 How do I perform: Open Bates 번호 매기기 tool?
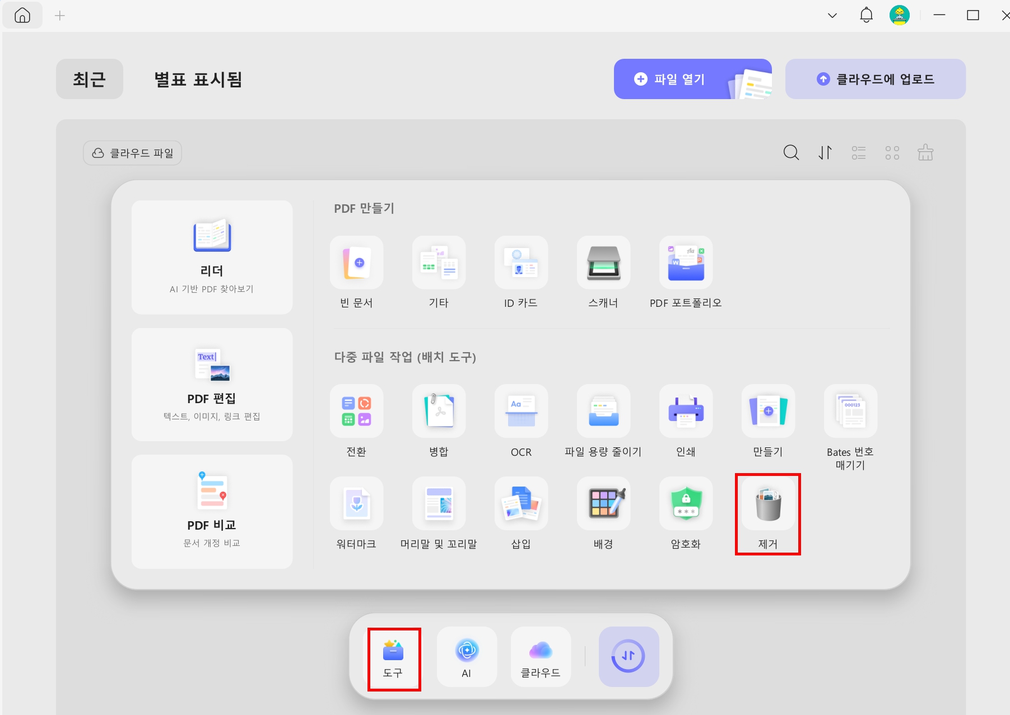tap(850, 411)
